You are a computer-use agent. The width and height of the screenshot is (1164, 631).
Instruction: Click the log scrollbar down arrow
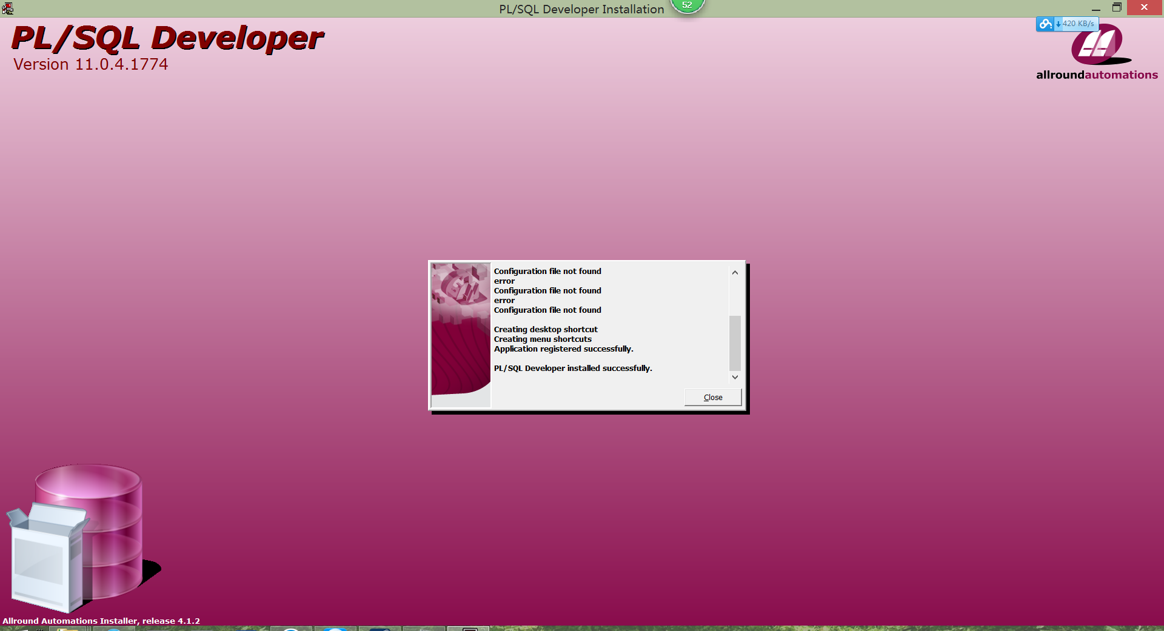pyautogui.click(x=735, y=377)
